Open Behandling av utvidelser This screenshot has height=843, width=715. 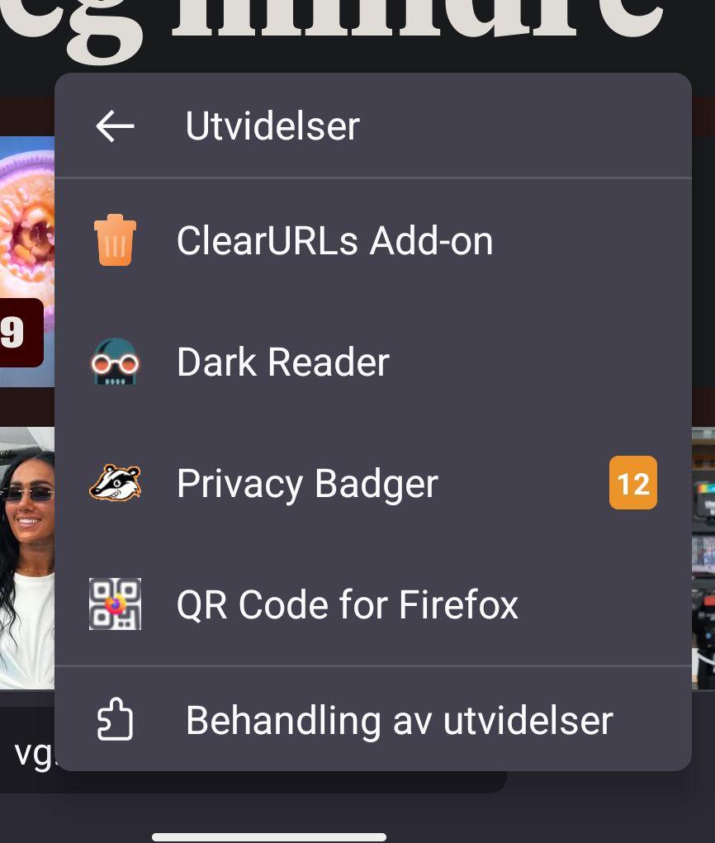pos(373,719)
